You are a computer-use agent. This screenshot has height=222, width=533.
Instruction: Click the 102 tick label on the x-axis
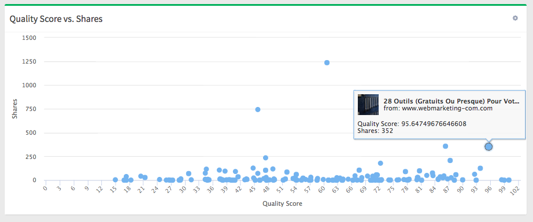515,190
